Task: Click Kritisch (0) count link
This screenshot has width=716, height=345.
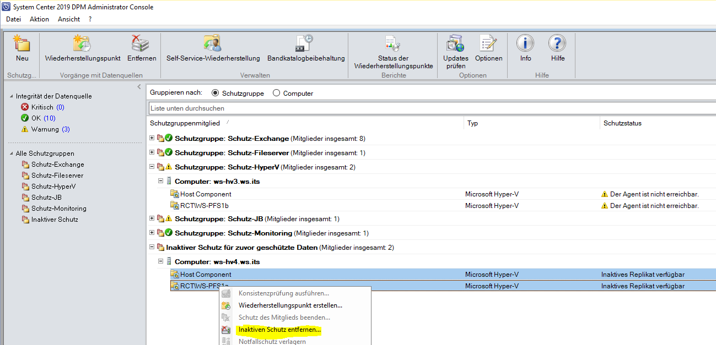Action: pos(60,107)
